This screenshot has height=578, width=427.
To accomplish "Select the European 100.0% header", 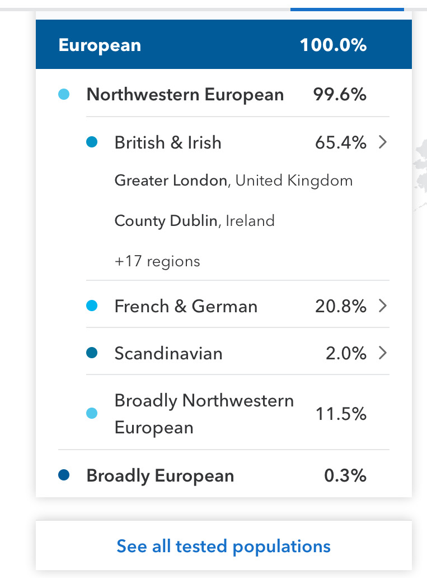I will tap(223, 44).
